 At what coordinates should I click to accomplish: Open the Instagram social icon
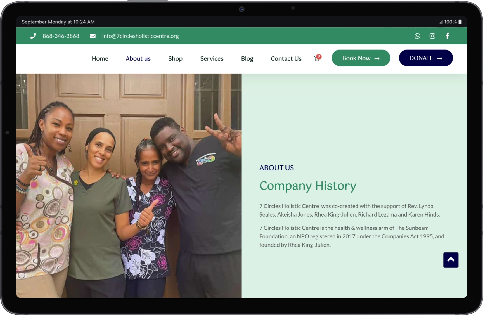click(x=432, y=36)
